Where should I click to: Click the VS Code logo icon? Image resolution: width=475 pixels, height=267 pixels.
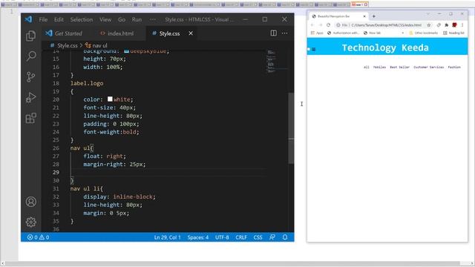[29, 19]
